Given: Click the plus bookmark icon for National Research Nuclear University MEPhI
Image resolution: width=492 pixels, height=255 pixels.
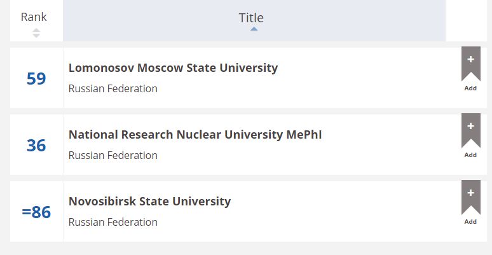Looking at the screenshot, I should pyautogui.click(x=470, y=130).
